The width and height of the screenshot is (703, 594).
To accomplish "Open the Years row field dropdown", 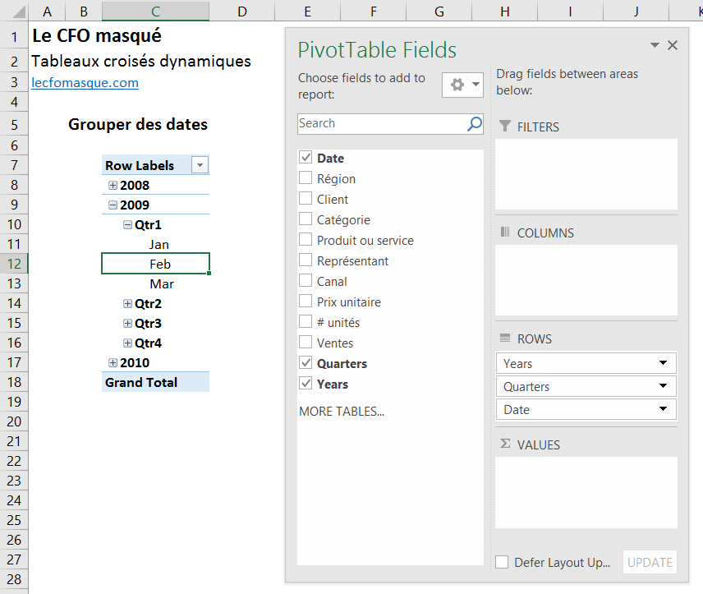I will pyautogui.click(x=663, y=363).
